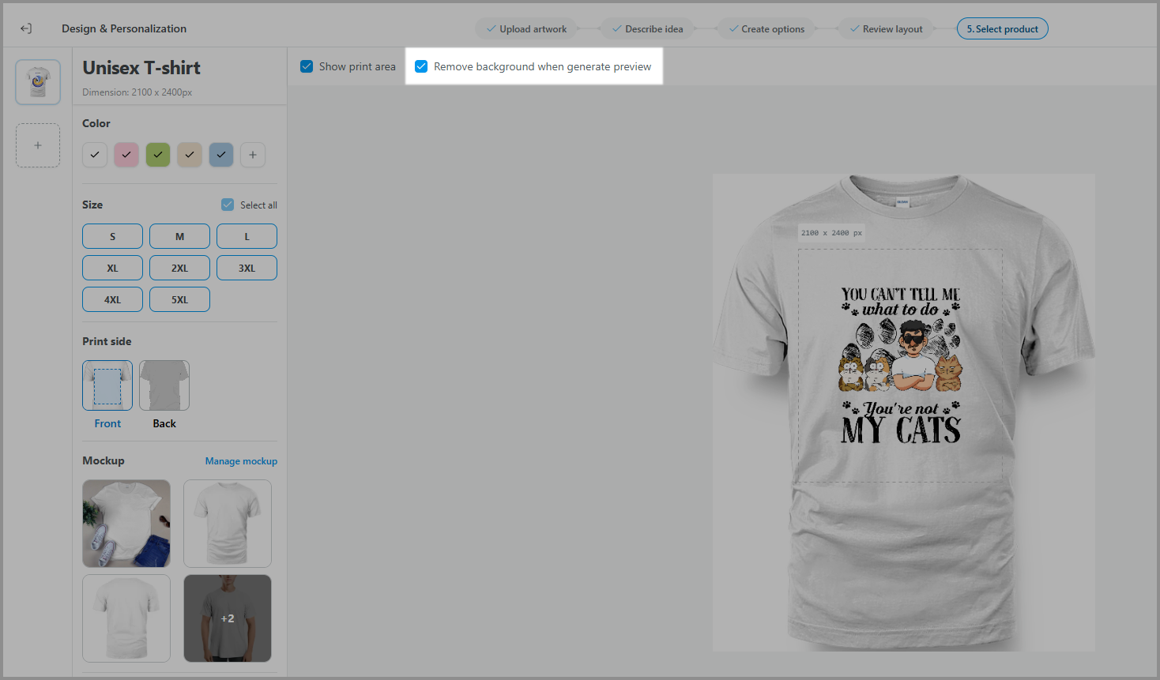Screen dimensions: 1160x680
Task: Select the Back print side icon
Action: [164, 385]
